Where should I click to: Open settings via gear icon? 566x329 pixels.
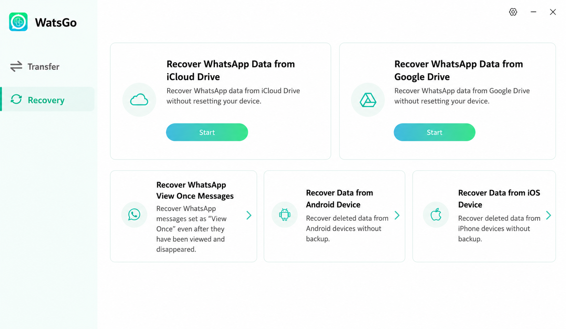click(513, 12)
